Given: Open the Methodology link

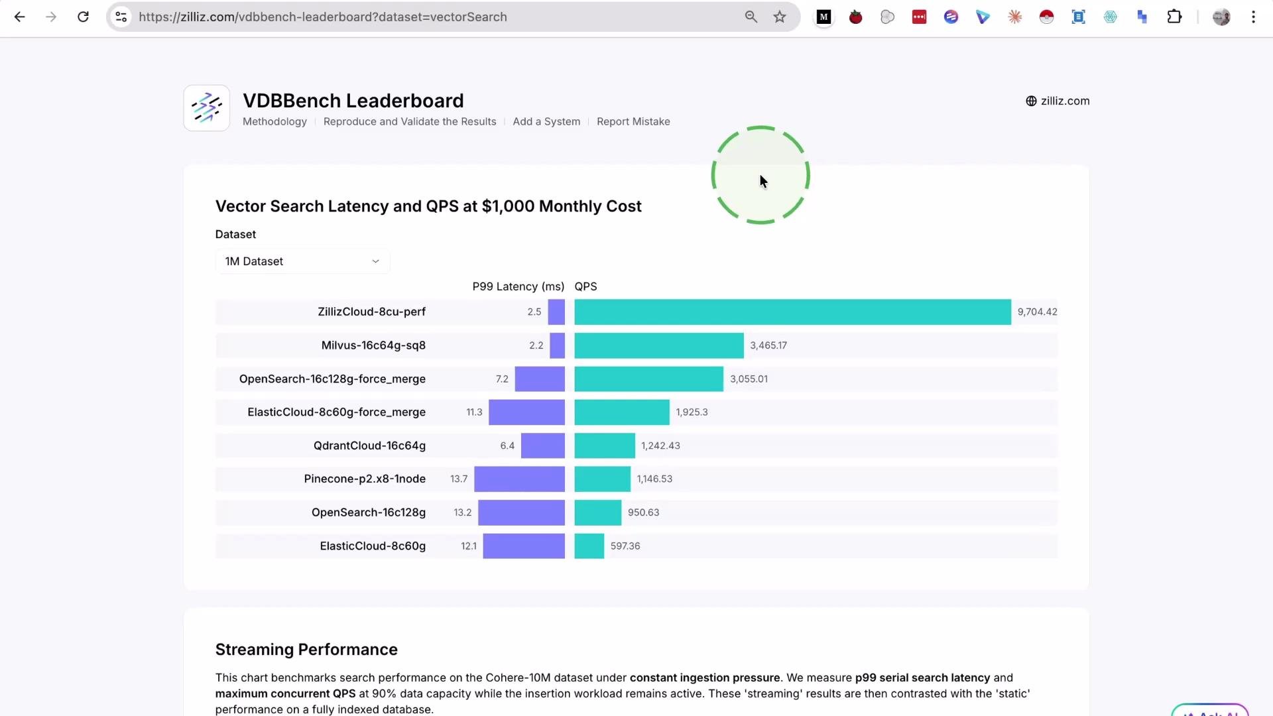Looking at the screenshot, I should point(274,122).
